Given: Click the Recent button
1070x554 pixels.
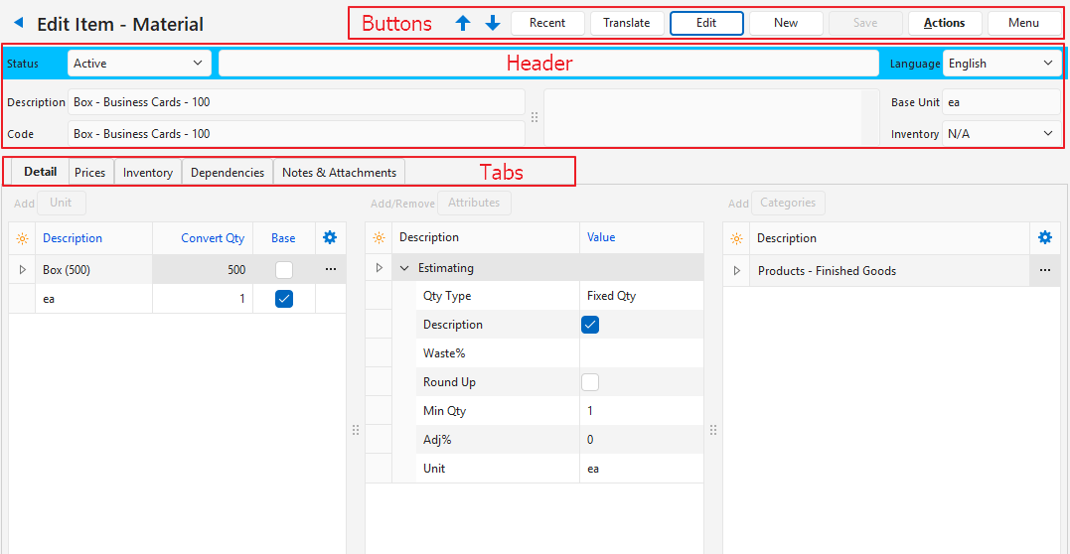Looking at the screenshot, I should pos(547,23).
